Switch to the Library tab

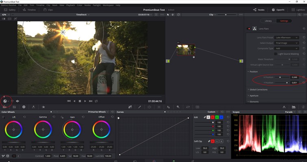tap(268, 21)
